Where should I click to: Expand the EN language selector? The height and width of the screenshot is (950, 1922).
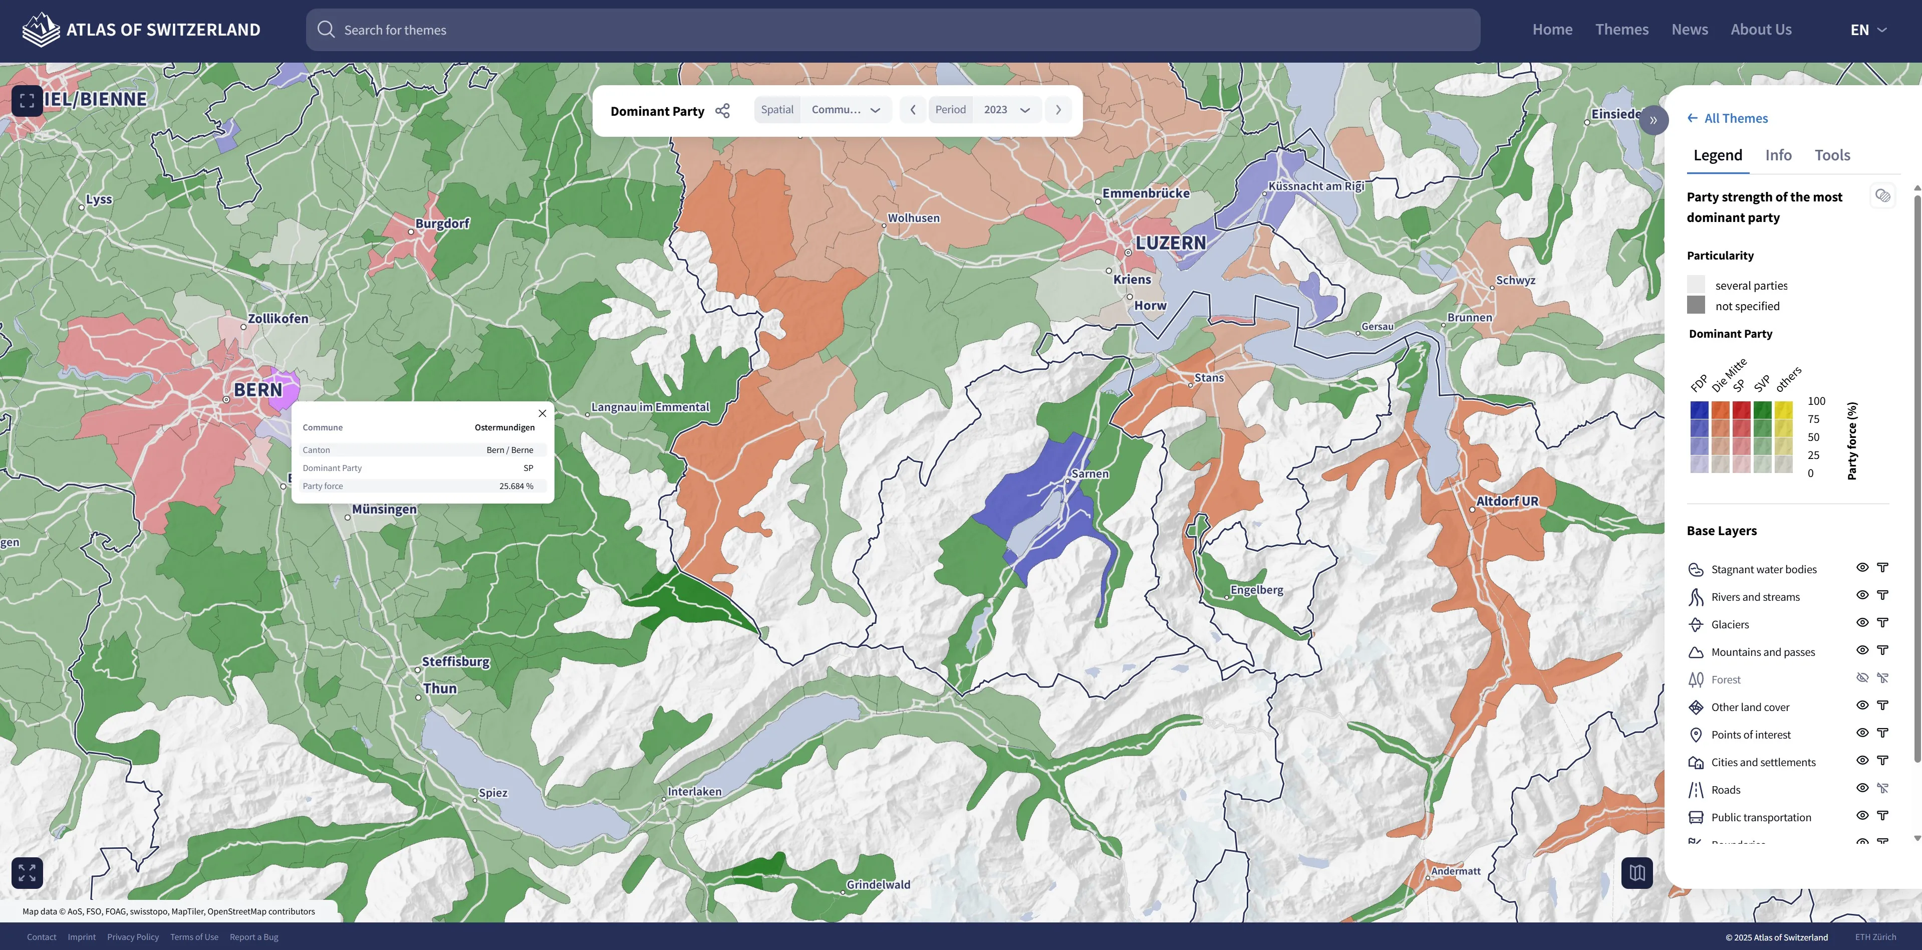point(1868,30)
